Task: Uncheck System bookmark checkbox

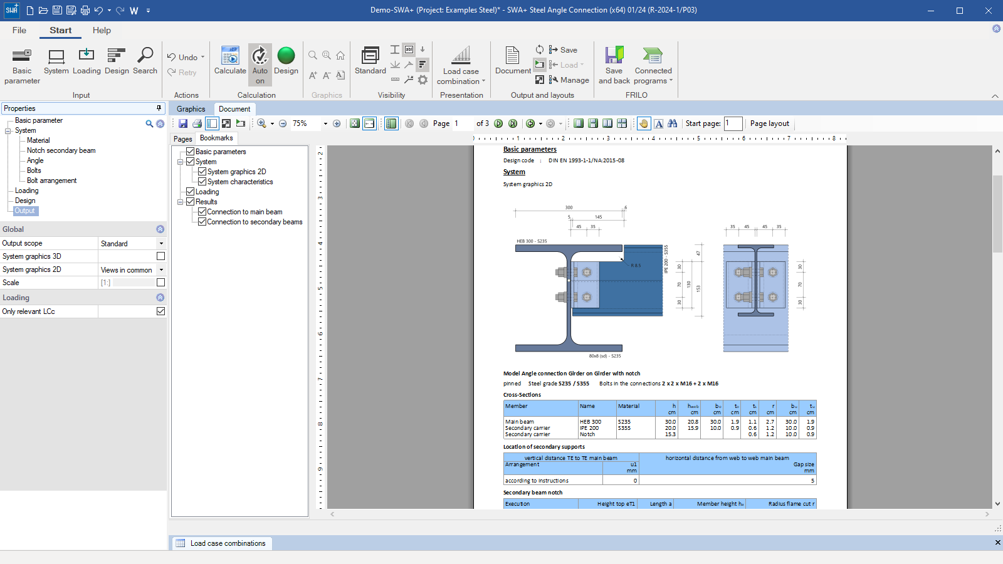Action: [191, 162]
